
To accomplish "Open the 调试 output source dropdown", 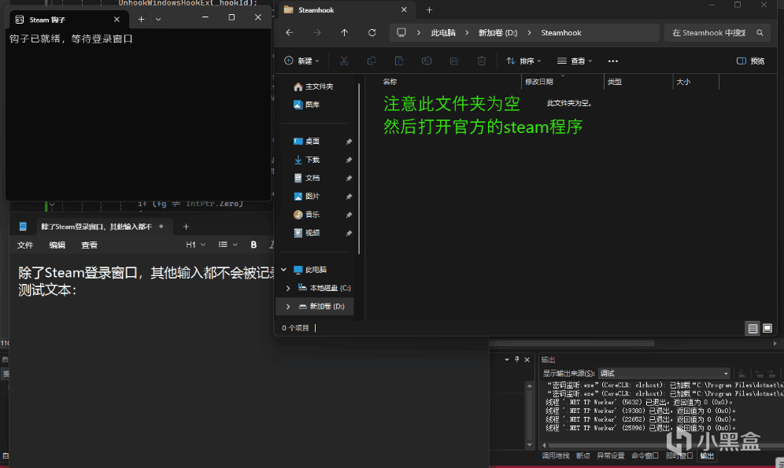I will point(663,373).
